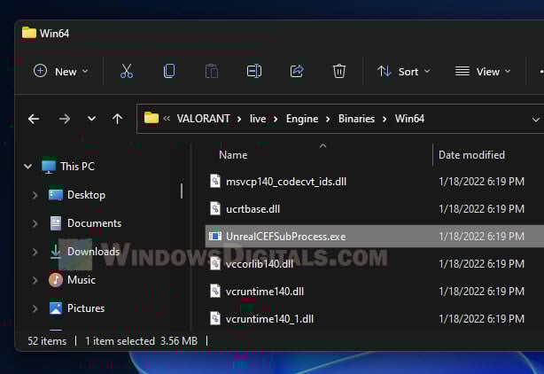The width and height of the screenshot is (544, 374).
Task: Click the UnrealCEFSubProcess.exe application icon
Action: [x=215, y=237]
